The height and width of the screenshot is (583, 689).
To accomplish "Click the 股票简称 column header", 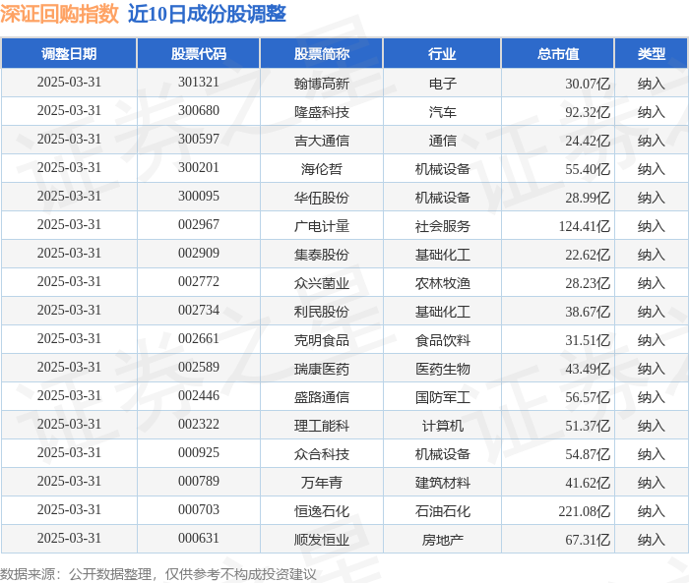I will click(322, 53).
